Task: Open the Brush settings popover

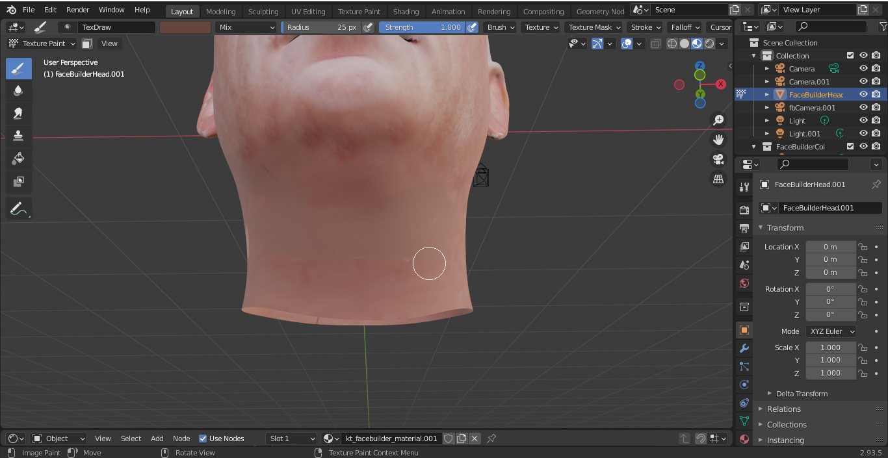Action: click(x=501, y=27)
